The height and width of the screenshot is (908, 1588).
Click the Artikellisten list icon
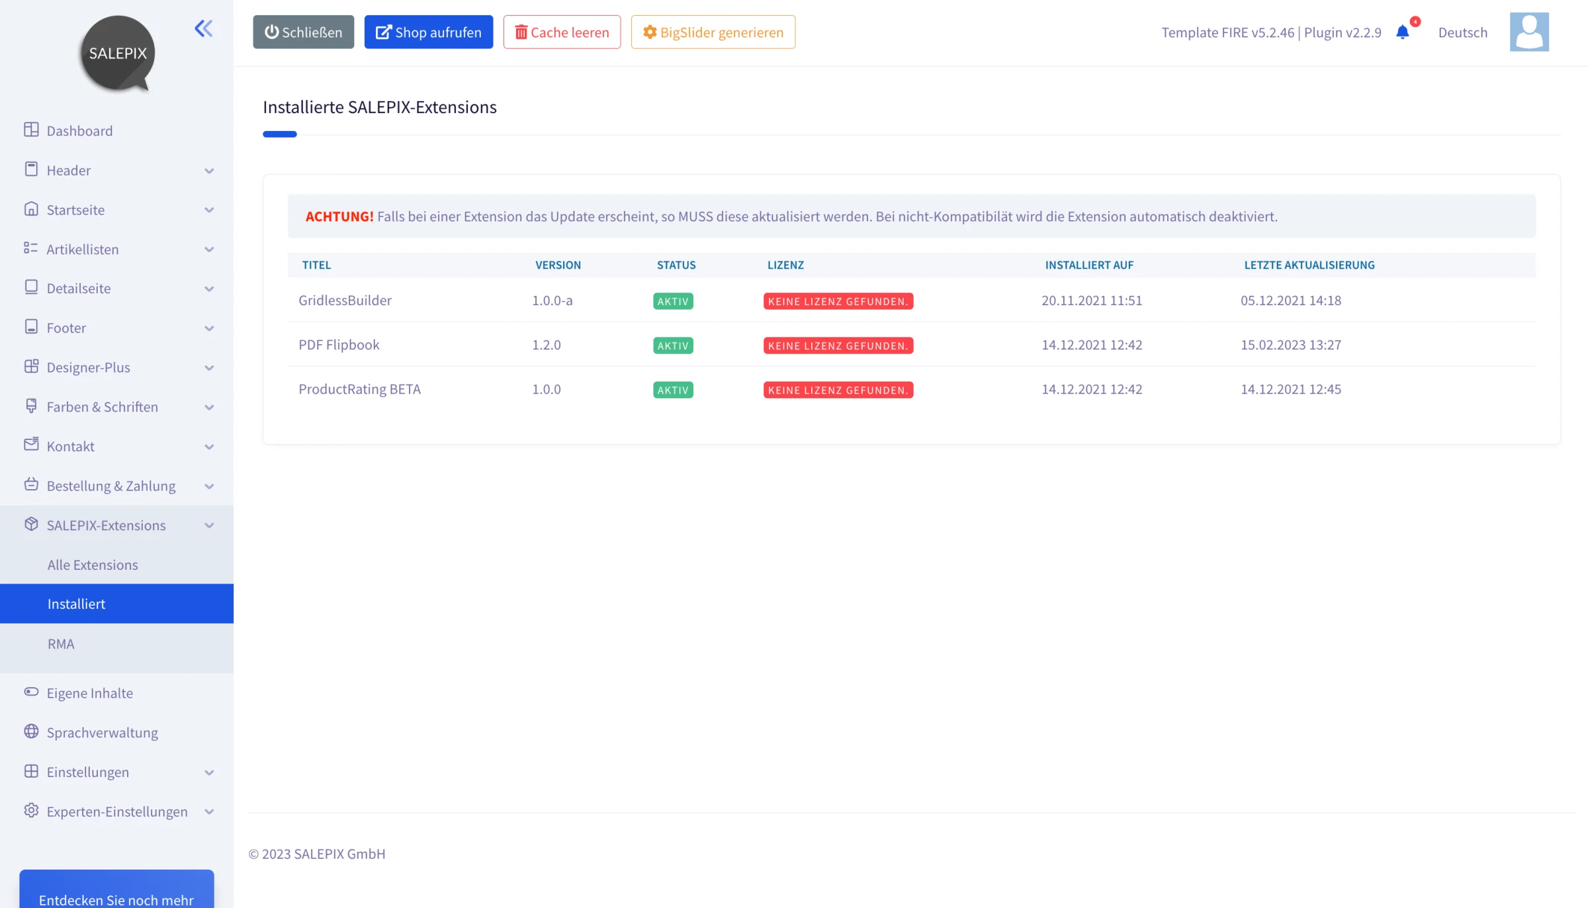[x=31, y=248]
